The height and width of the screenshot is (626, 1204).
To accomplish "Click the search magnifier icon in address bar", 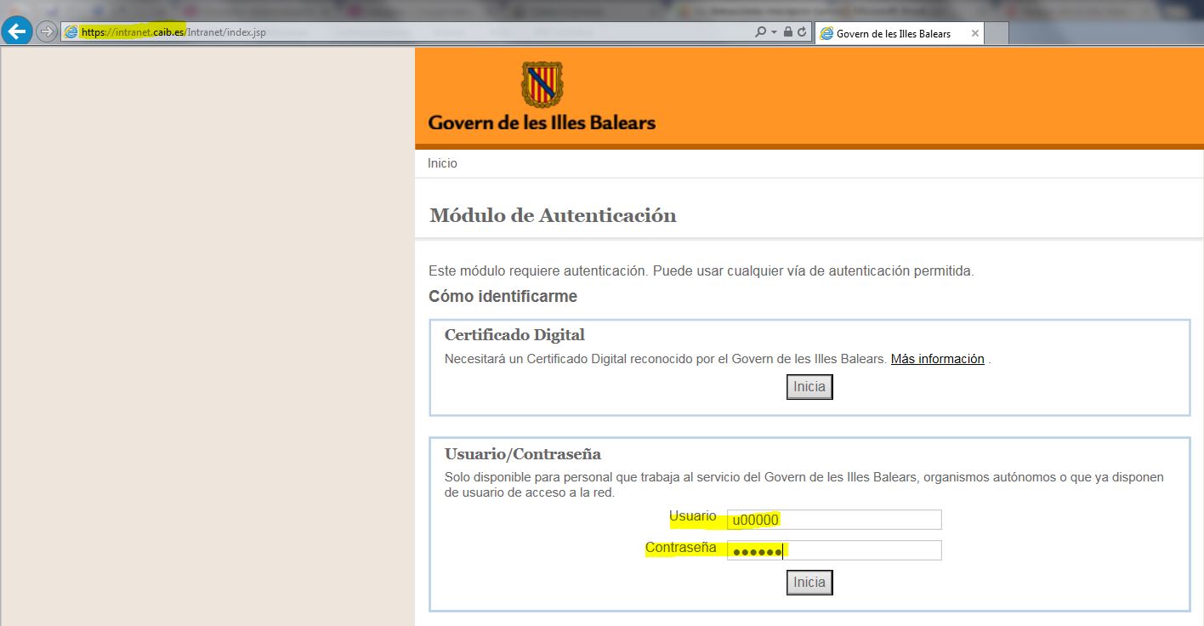I will click(x=760, y=32).
